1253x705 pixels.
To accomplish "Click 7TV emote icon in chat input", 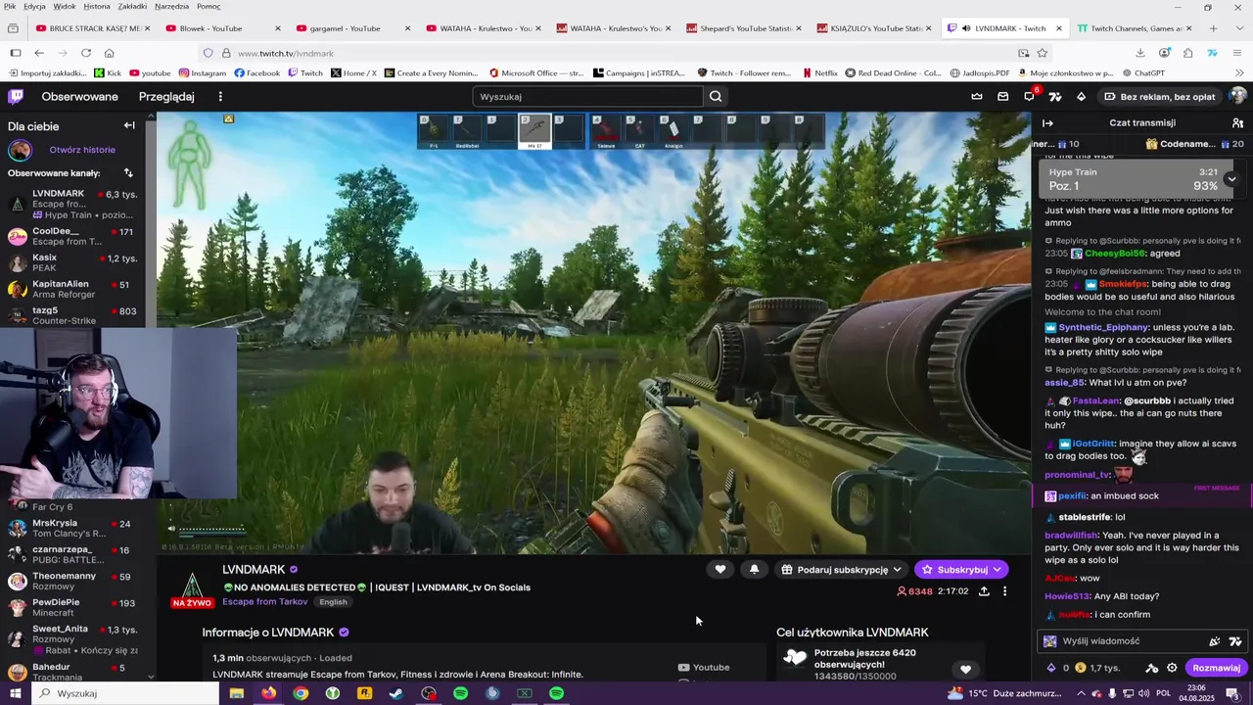I will 1235,641.
